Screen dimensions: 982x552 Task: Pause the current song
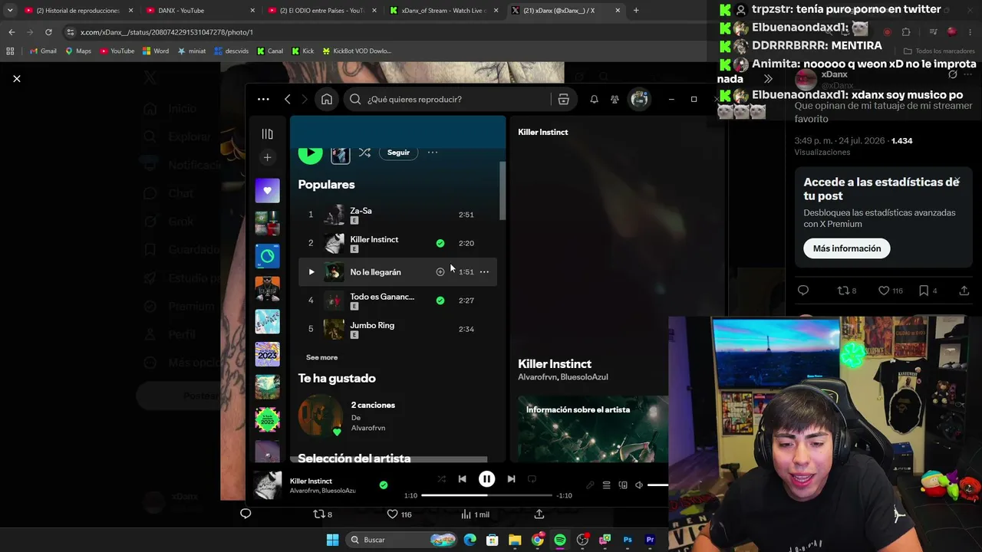coord(486,479)
